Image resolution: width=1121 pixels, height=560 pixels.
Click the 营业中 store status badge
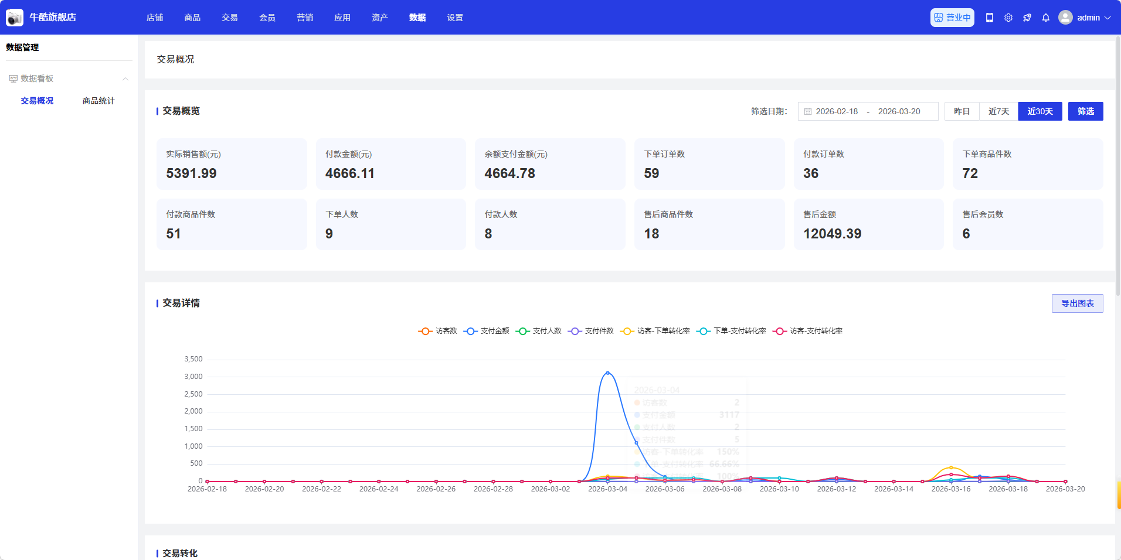point(952,18)
